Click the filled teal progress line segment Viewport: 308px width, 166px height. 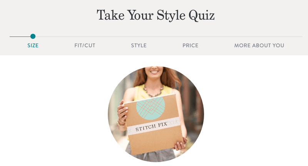[x=20, y=37]
